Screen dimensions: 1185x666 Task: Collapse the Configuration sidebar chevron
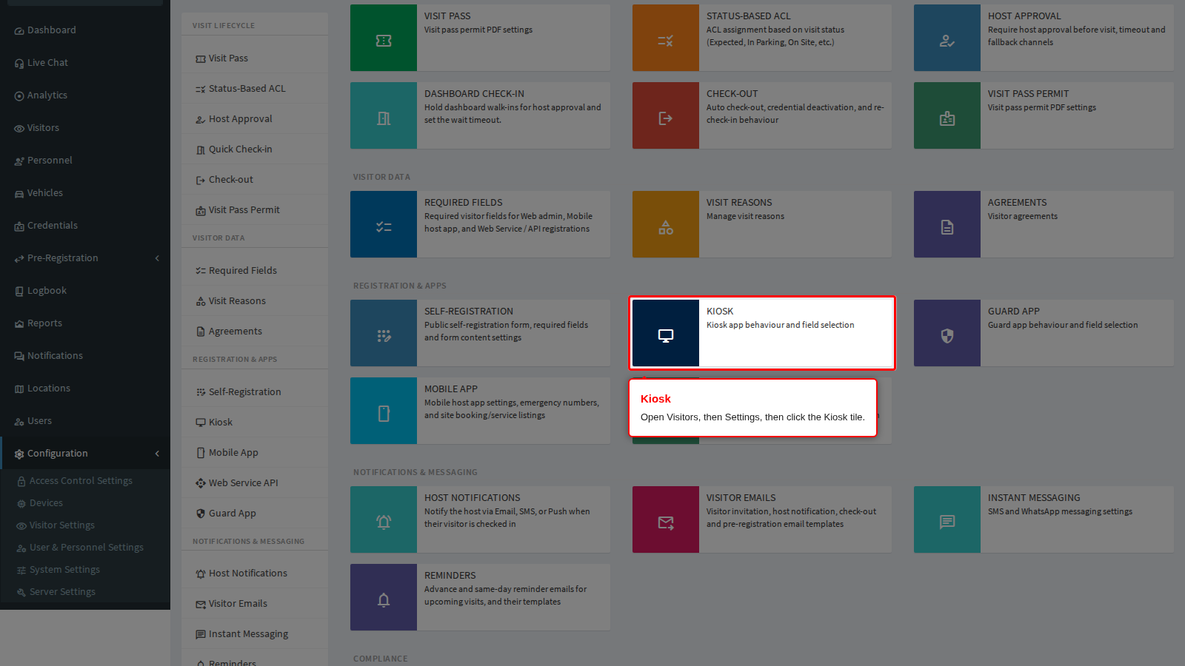point(157,454)
